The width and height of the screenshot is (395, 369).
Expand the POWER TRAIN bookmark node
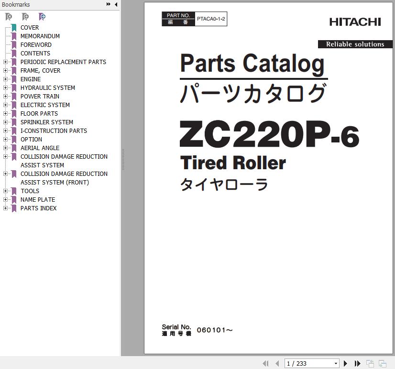[5, 96]
